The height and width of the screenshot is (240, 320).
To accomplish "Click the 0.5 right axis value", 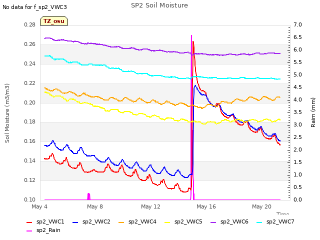I will click(x=298, y=187).
